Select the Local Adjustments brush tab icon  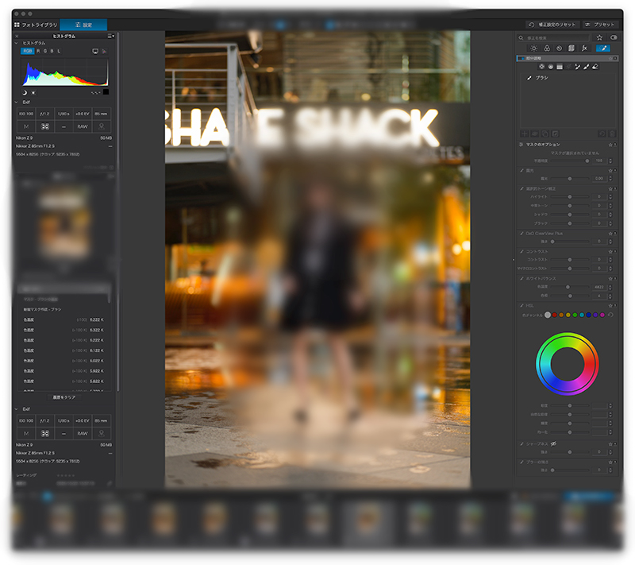[603, 48]
